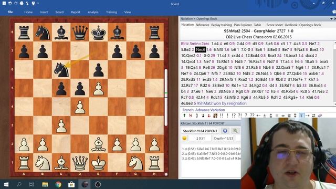The image size is (336, 189).
Task: Jump to move 10.Qxe2 in notation
Action: point(188,56)
